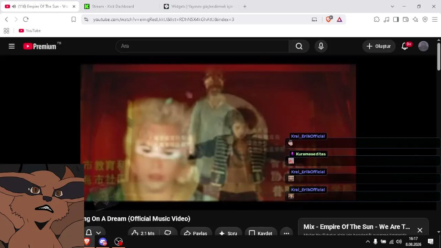Click the video player area
441x248 pixels.
pos(218,133)
